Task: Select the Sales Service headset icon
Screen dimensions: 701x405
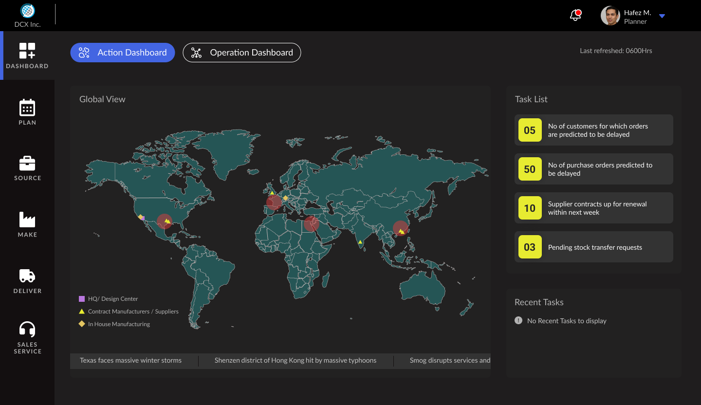Action: tap(27, 330)
